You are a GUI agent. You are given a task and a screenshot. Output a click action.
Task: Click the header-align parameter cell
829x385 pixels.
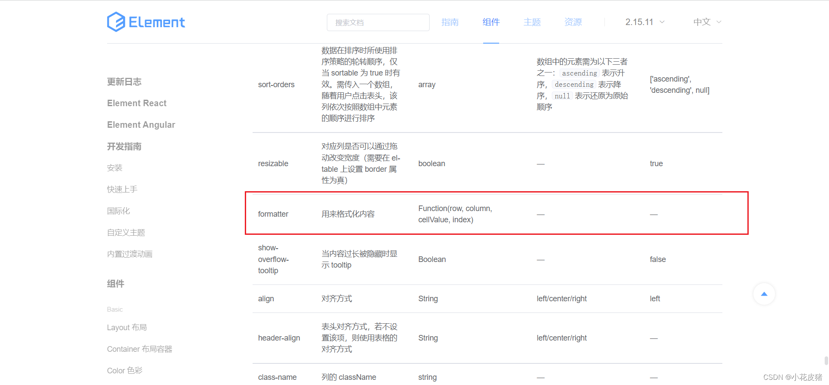279,338
